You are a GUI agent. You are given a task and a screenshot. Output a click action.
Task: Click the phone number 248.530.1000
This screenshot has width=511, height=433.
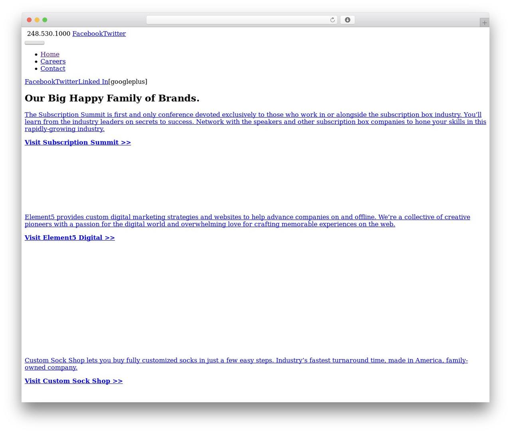click(x=49, y=34)
